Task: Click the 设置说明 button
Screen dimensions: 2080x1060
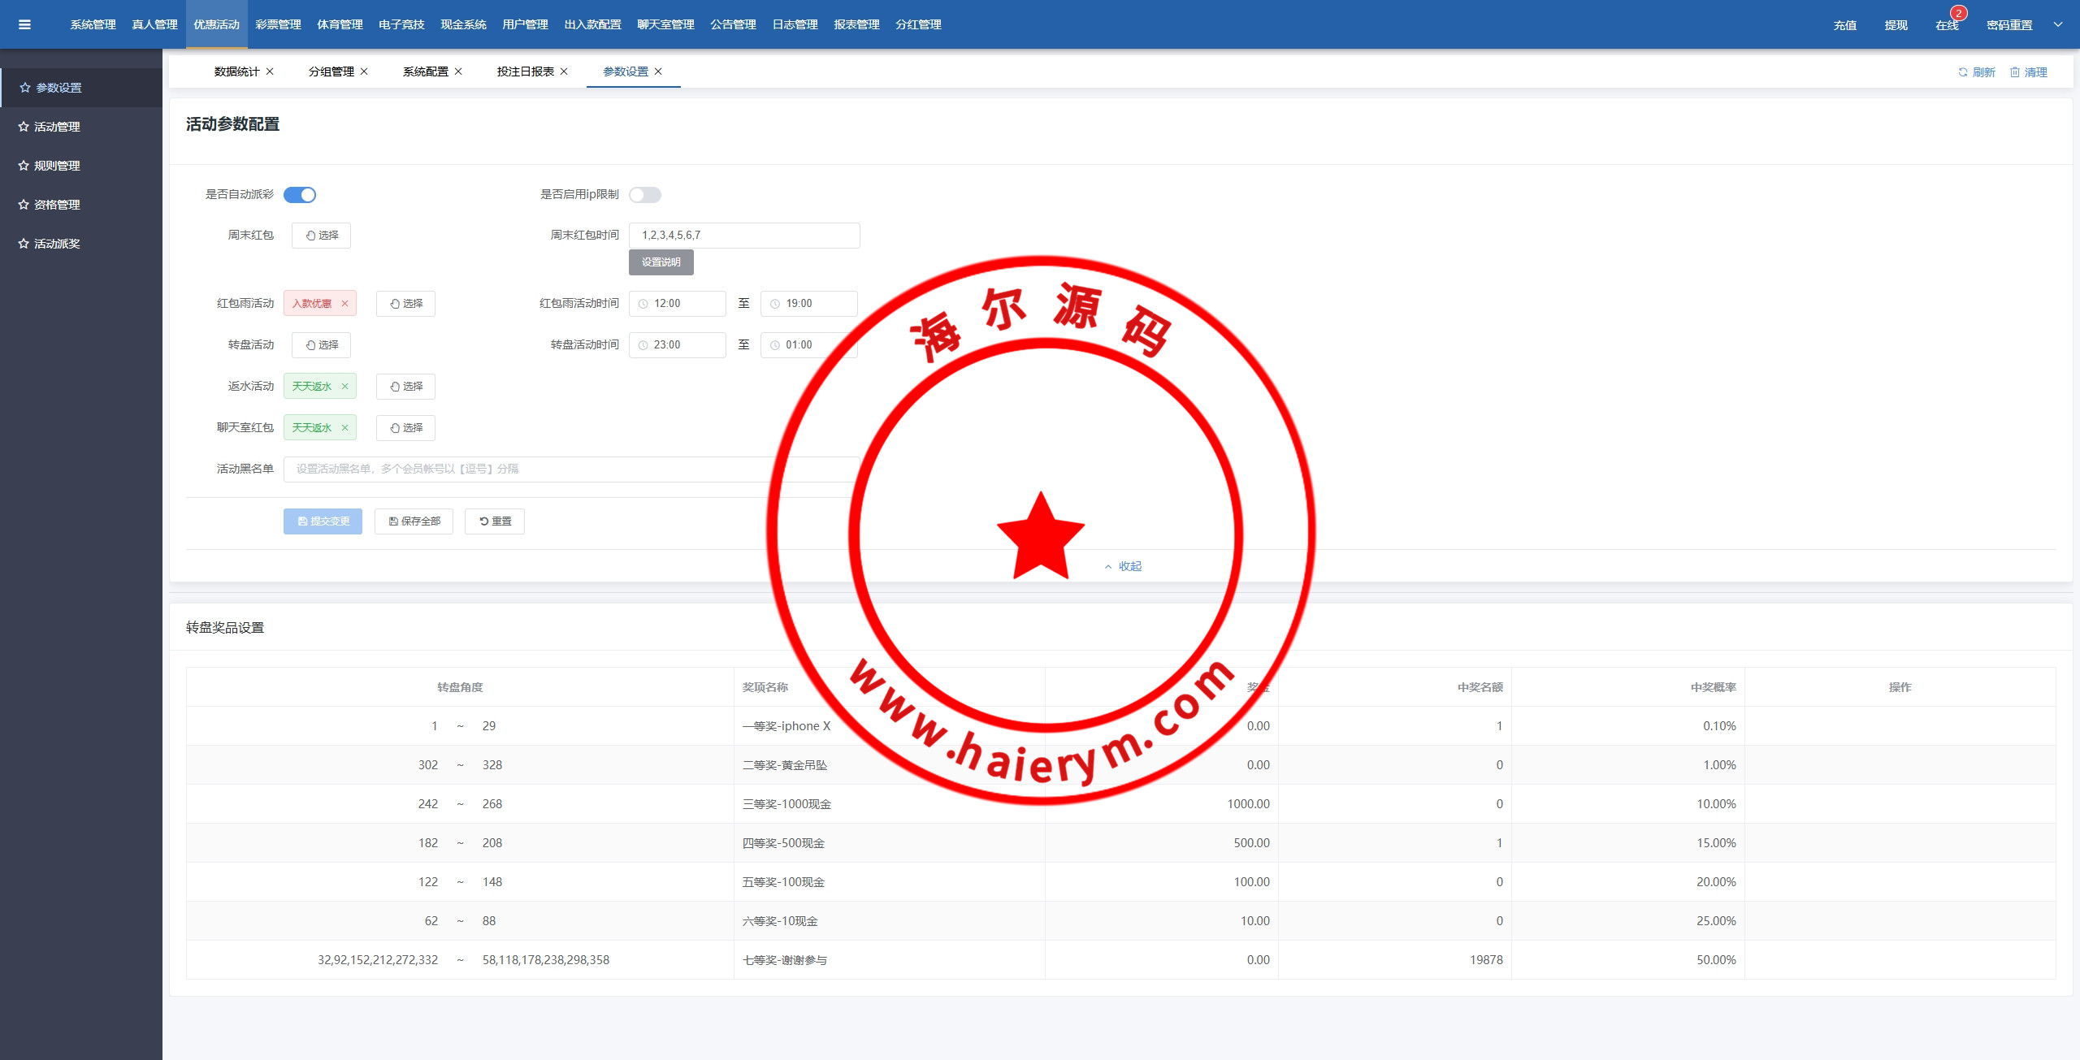Action: pyautogui.click(x=661, y=262)
